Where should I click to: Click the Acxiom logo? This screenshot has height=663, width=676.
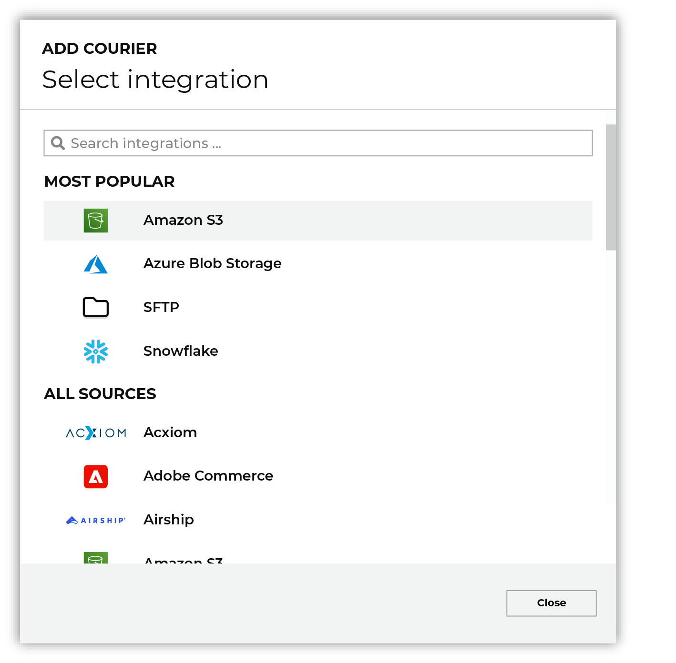(x=96, y=433)
